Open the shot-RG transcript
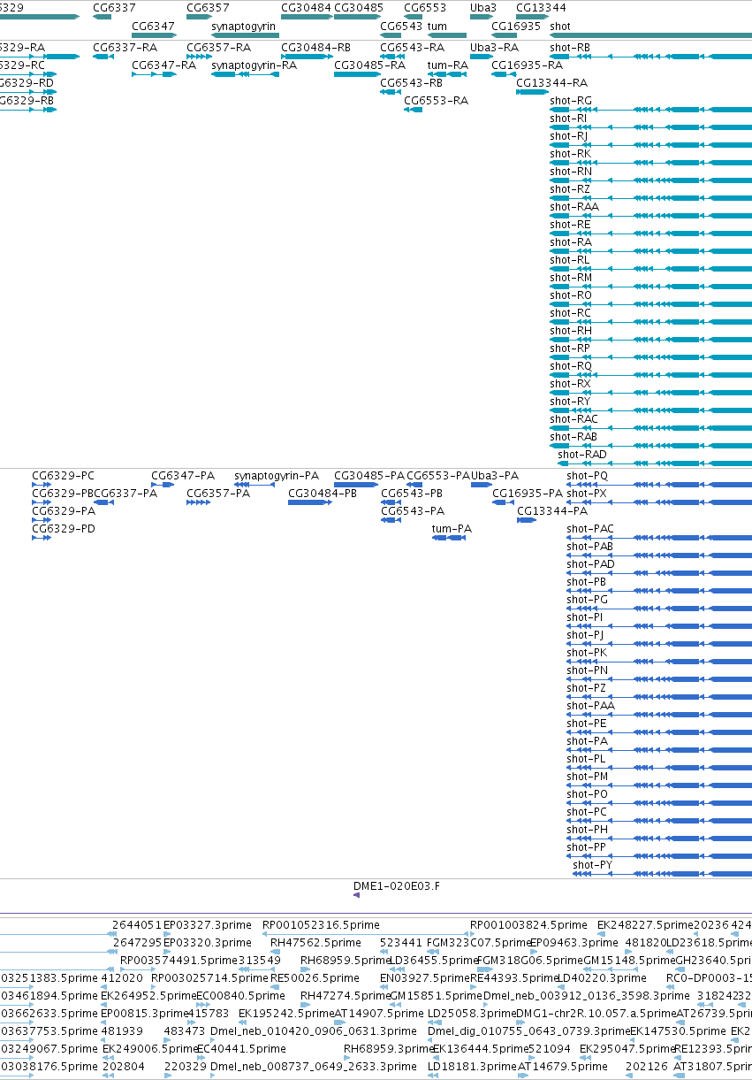The height and width of the screenshot is (1080, 752). (x=571, y=100)
